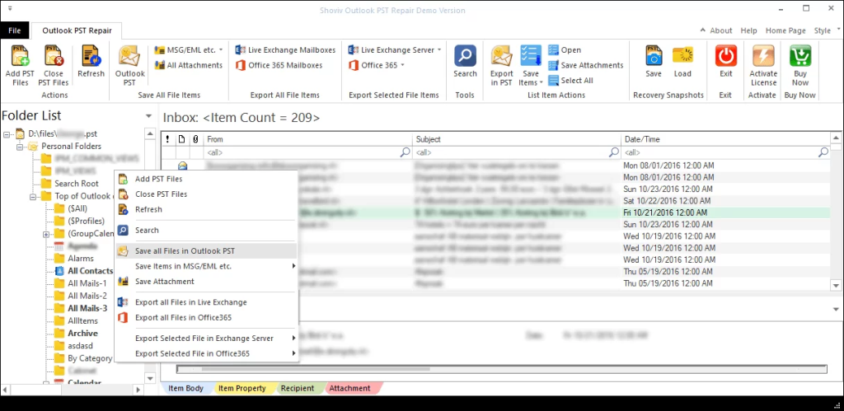The height and width of the screenshot is (411, 844).
Task: Click the Export in PST icon
Action: pos(502,58)
